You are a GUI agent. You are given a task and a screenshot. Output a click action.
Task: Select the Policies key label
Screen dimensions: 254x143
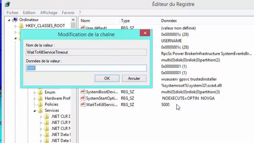pyautogui.click(x=52, y=104)
